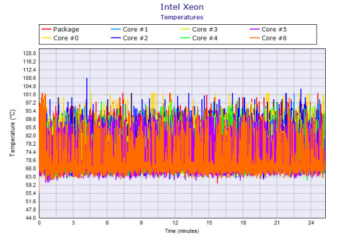Select the 'Package' legend label
The height and width of the screenshot is (242, 364).
(66, 30)
